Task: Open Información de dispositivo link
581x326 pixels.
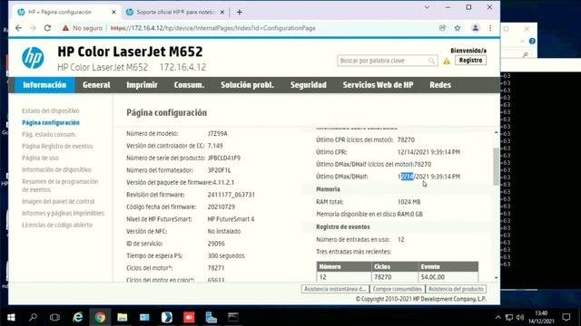Action: 56,170
